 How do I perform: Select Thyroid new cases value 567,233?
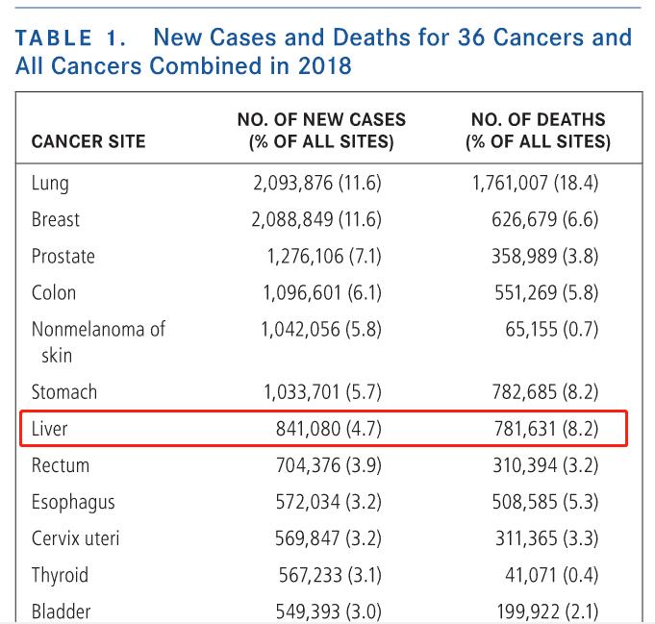[328, 575]
